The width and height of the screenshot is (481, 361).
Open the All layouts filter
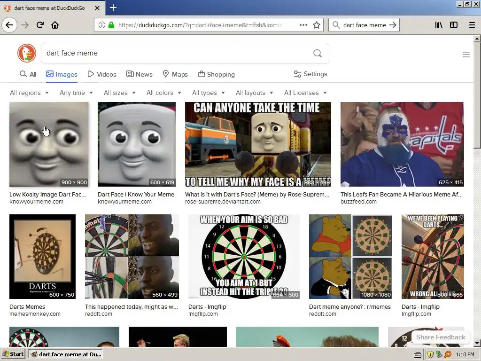point(254,93)
